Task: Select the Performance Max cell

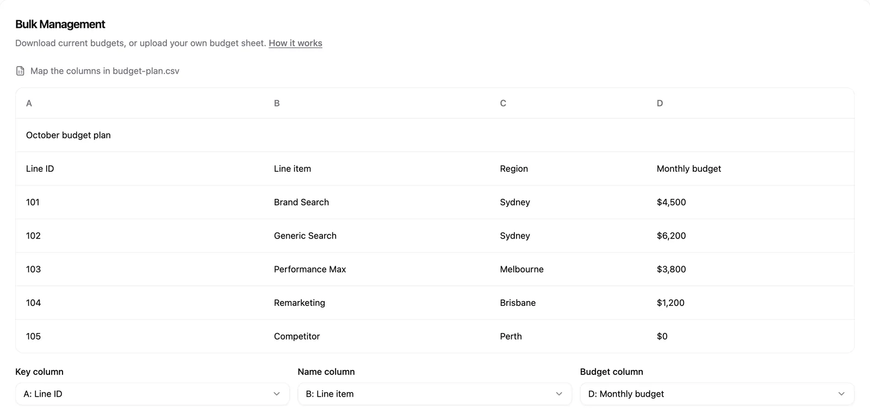Action: pos(377,269)
